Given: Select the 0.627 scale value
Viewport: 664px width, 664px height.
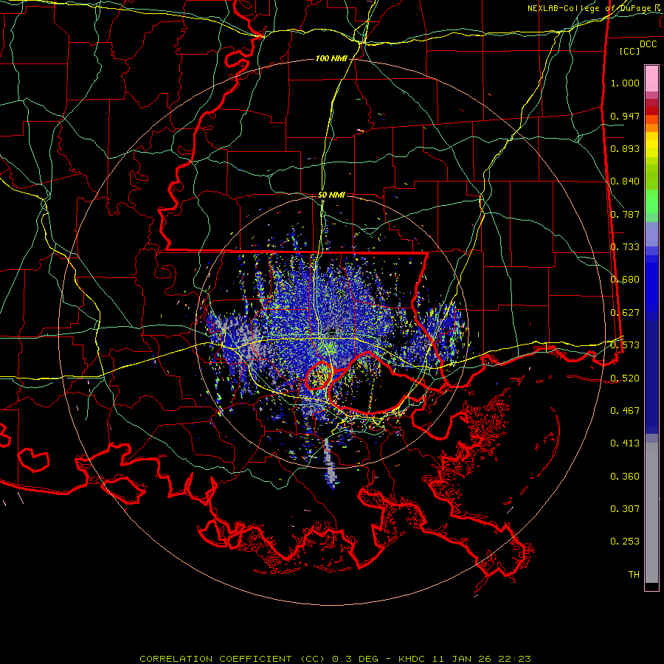Looking at the screenshot, I should coord(625,313).
